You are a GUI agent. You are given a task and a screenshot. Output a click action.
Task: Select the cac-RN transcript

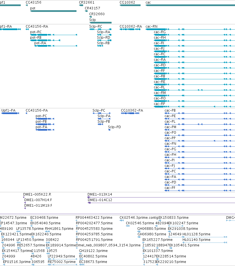tap(190, 29)
